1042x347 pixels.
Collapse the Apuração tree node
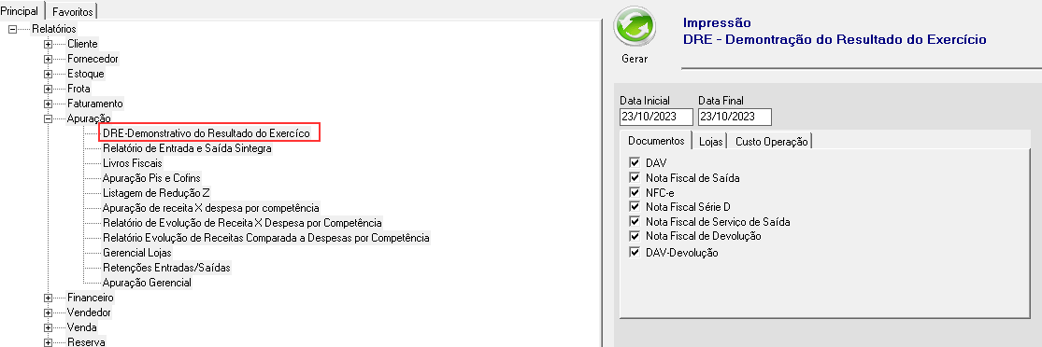tap(48, 118)
